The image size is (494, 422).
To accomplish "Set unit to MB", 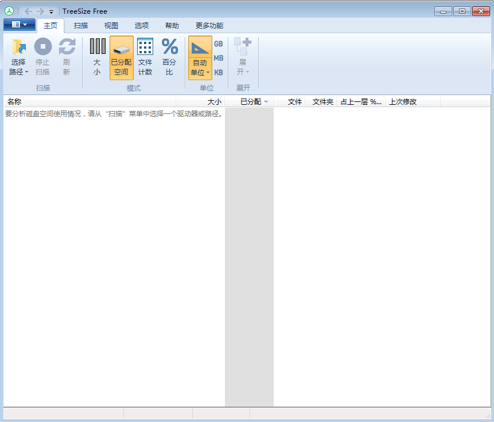I will (x=219, y=58).
